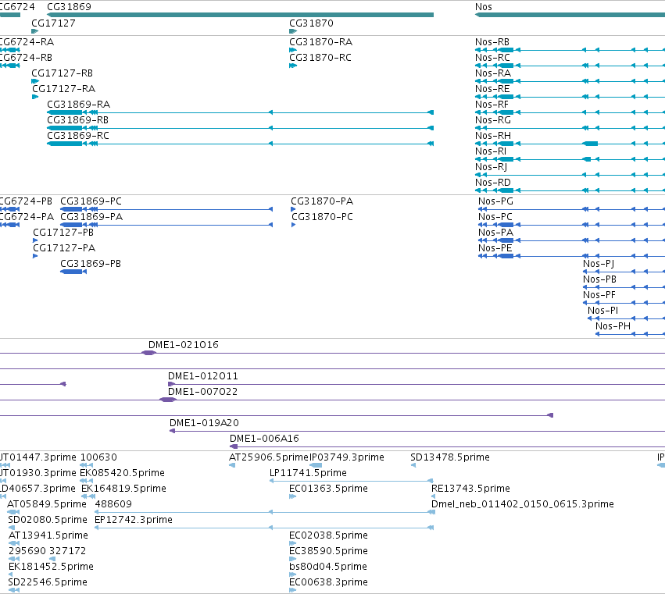The height and width of the screenshot is (594, 665).
Task: Select transcript label CG31870-RA
Action: [320, 42]
